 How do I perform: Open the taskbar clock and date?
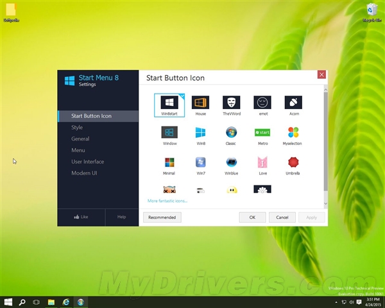point(373,302)
